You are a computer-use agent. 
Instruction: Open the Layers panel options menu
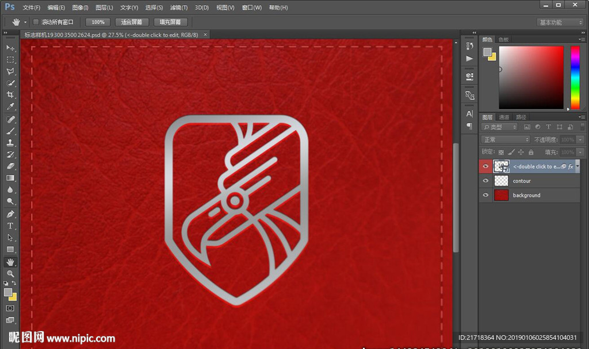click(582, 117)
